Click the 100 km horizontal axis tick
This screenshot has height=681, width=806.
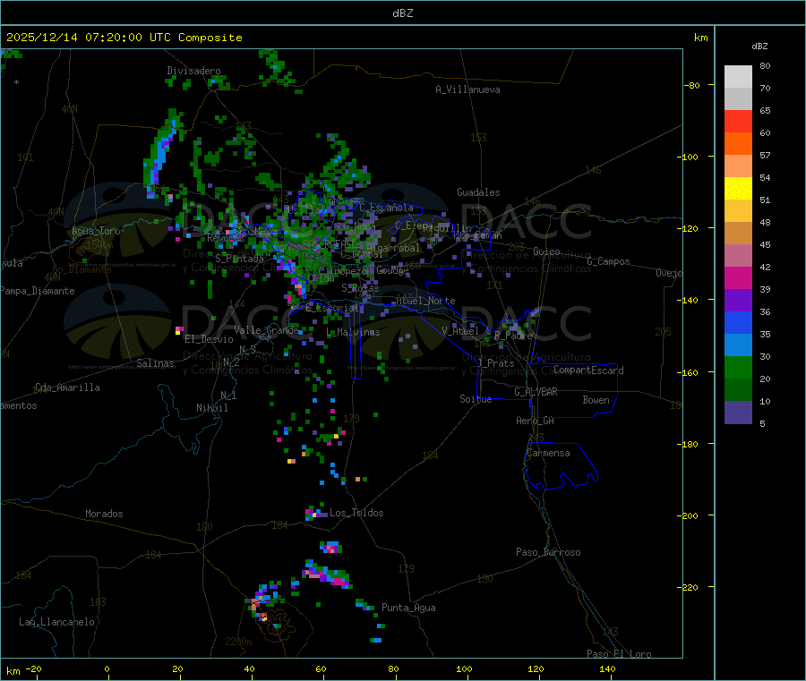pos(464,668)
